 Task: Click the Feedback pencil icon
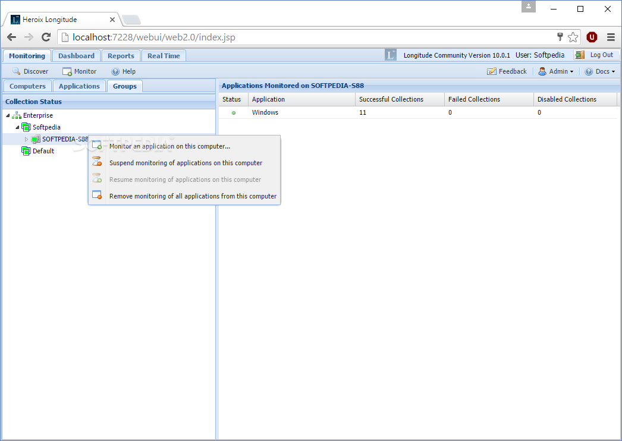point(492,71)
